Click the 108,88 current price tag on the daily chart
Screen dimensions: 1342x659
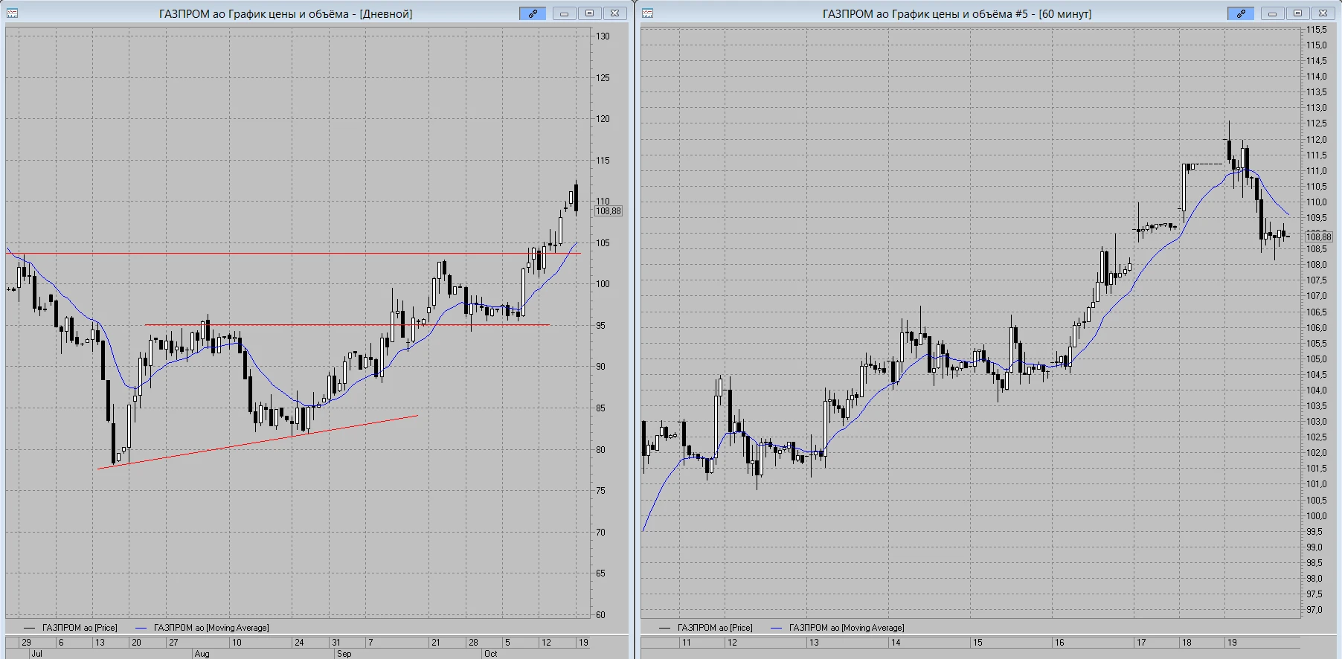tap(608, 211)
